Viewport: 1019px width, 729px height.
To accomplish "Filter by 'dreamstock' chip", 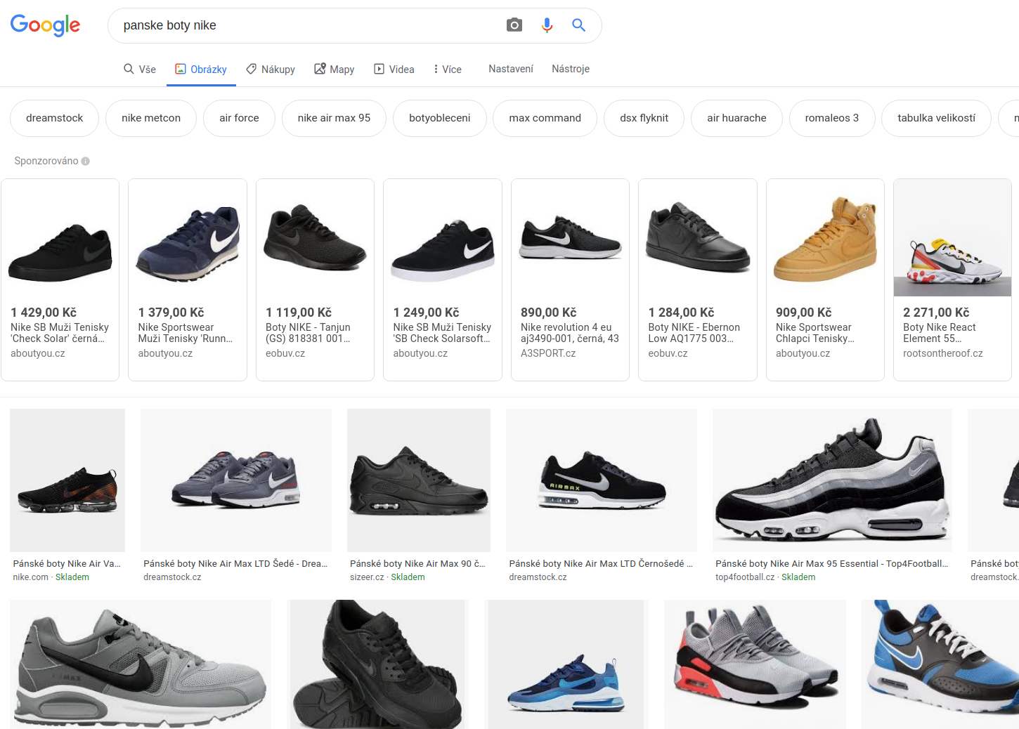I will pos(54,118).
